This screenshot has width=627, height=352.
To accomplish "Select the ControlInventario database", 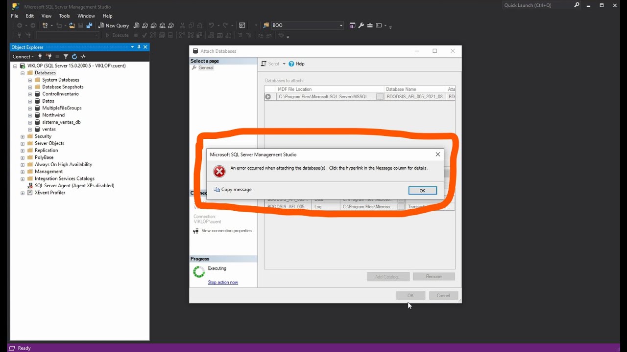I will pyautogui.click(x=60, y=94).
